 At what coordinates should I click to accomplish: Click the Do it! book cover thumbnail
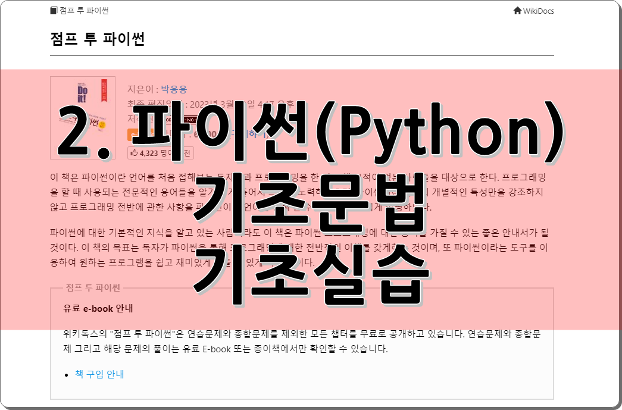(x=83, y=118)
